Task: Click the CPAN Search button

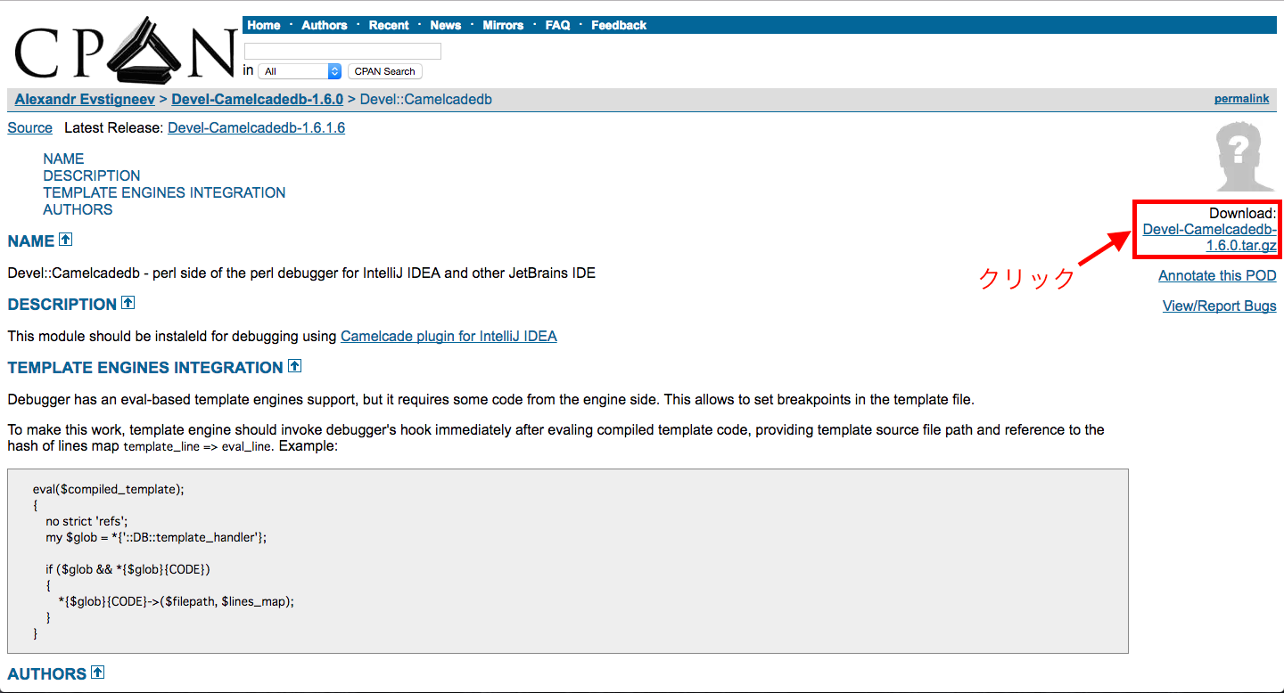Action: (x=384, y=71)
